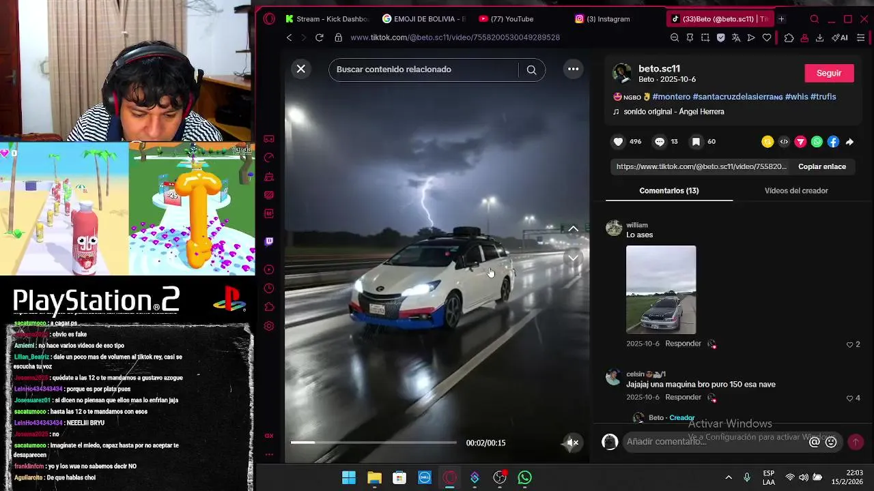874x491 pixels.
Task: Open the extensions cube icon
Action: pos(789,38)
